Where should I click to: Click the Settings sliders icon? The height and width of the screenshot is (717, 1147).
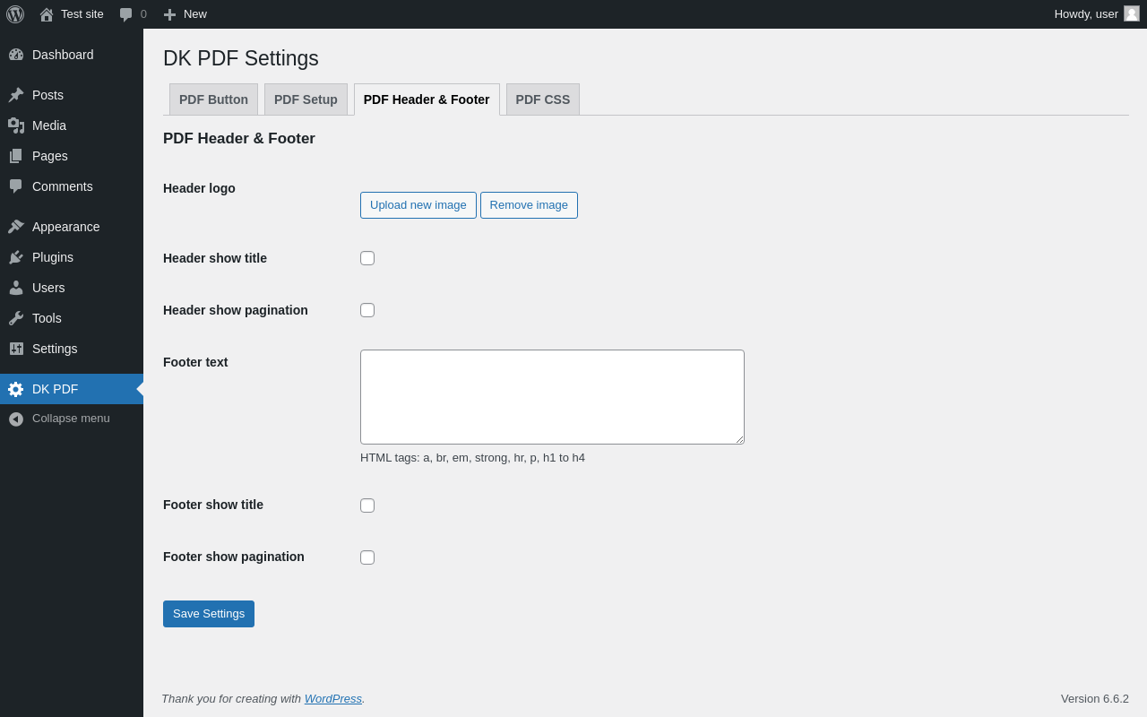(16, 349)
